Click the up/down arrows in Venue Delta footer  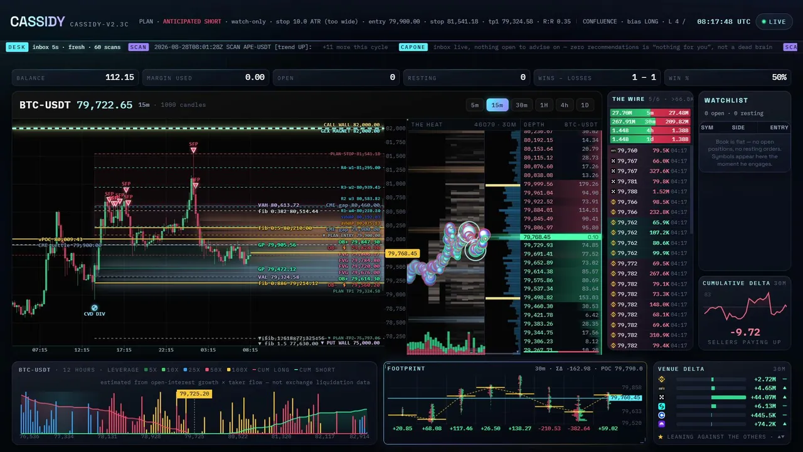tap(781, 436)
